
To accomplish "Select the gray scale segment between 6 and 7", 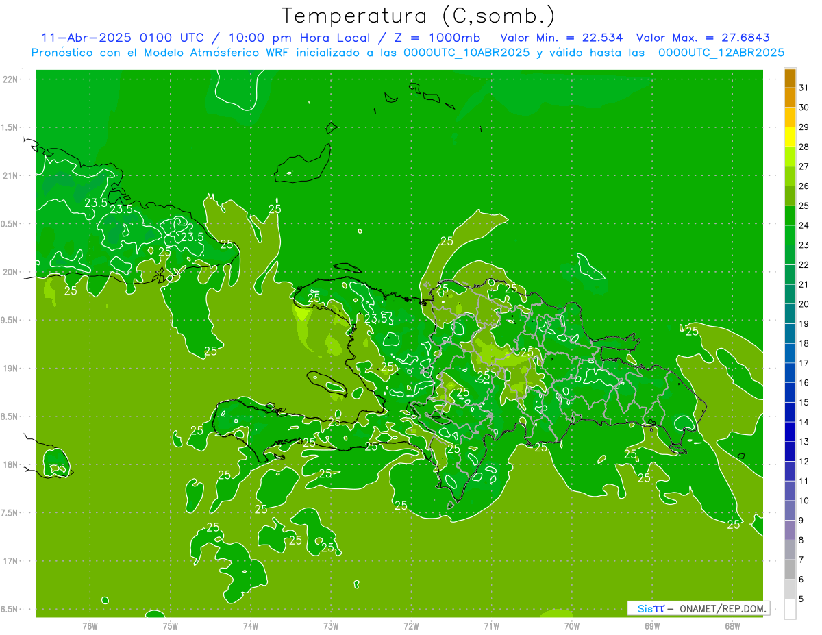I will [x=790, y=569].
